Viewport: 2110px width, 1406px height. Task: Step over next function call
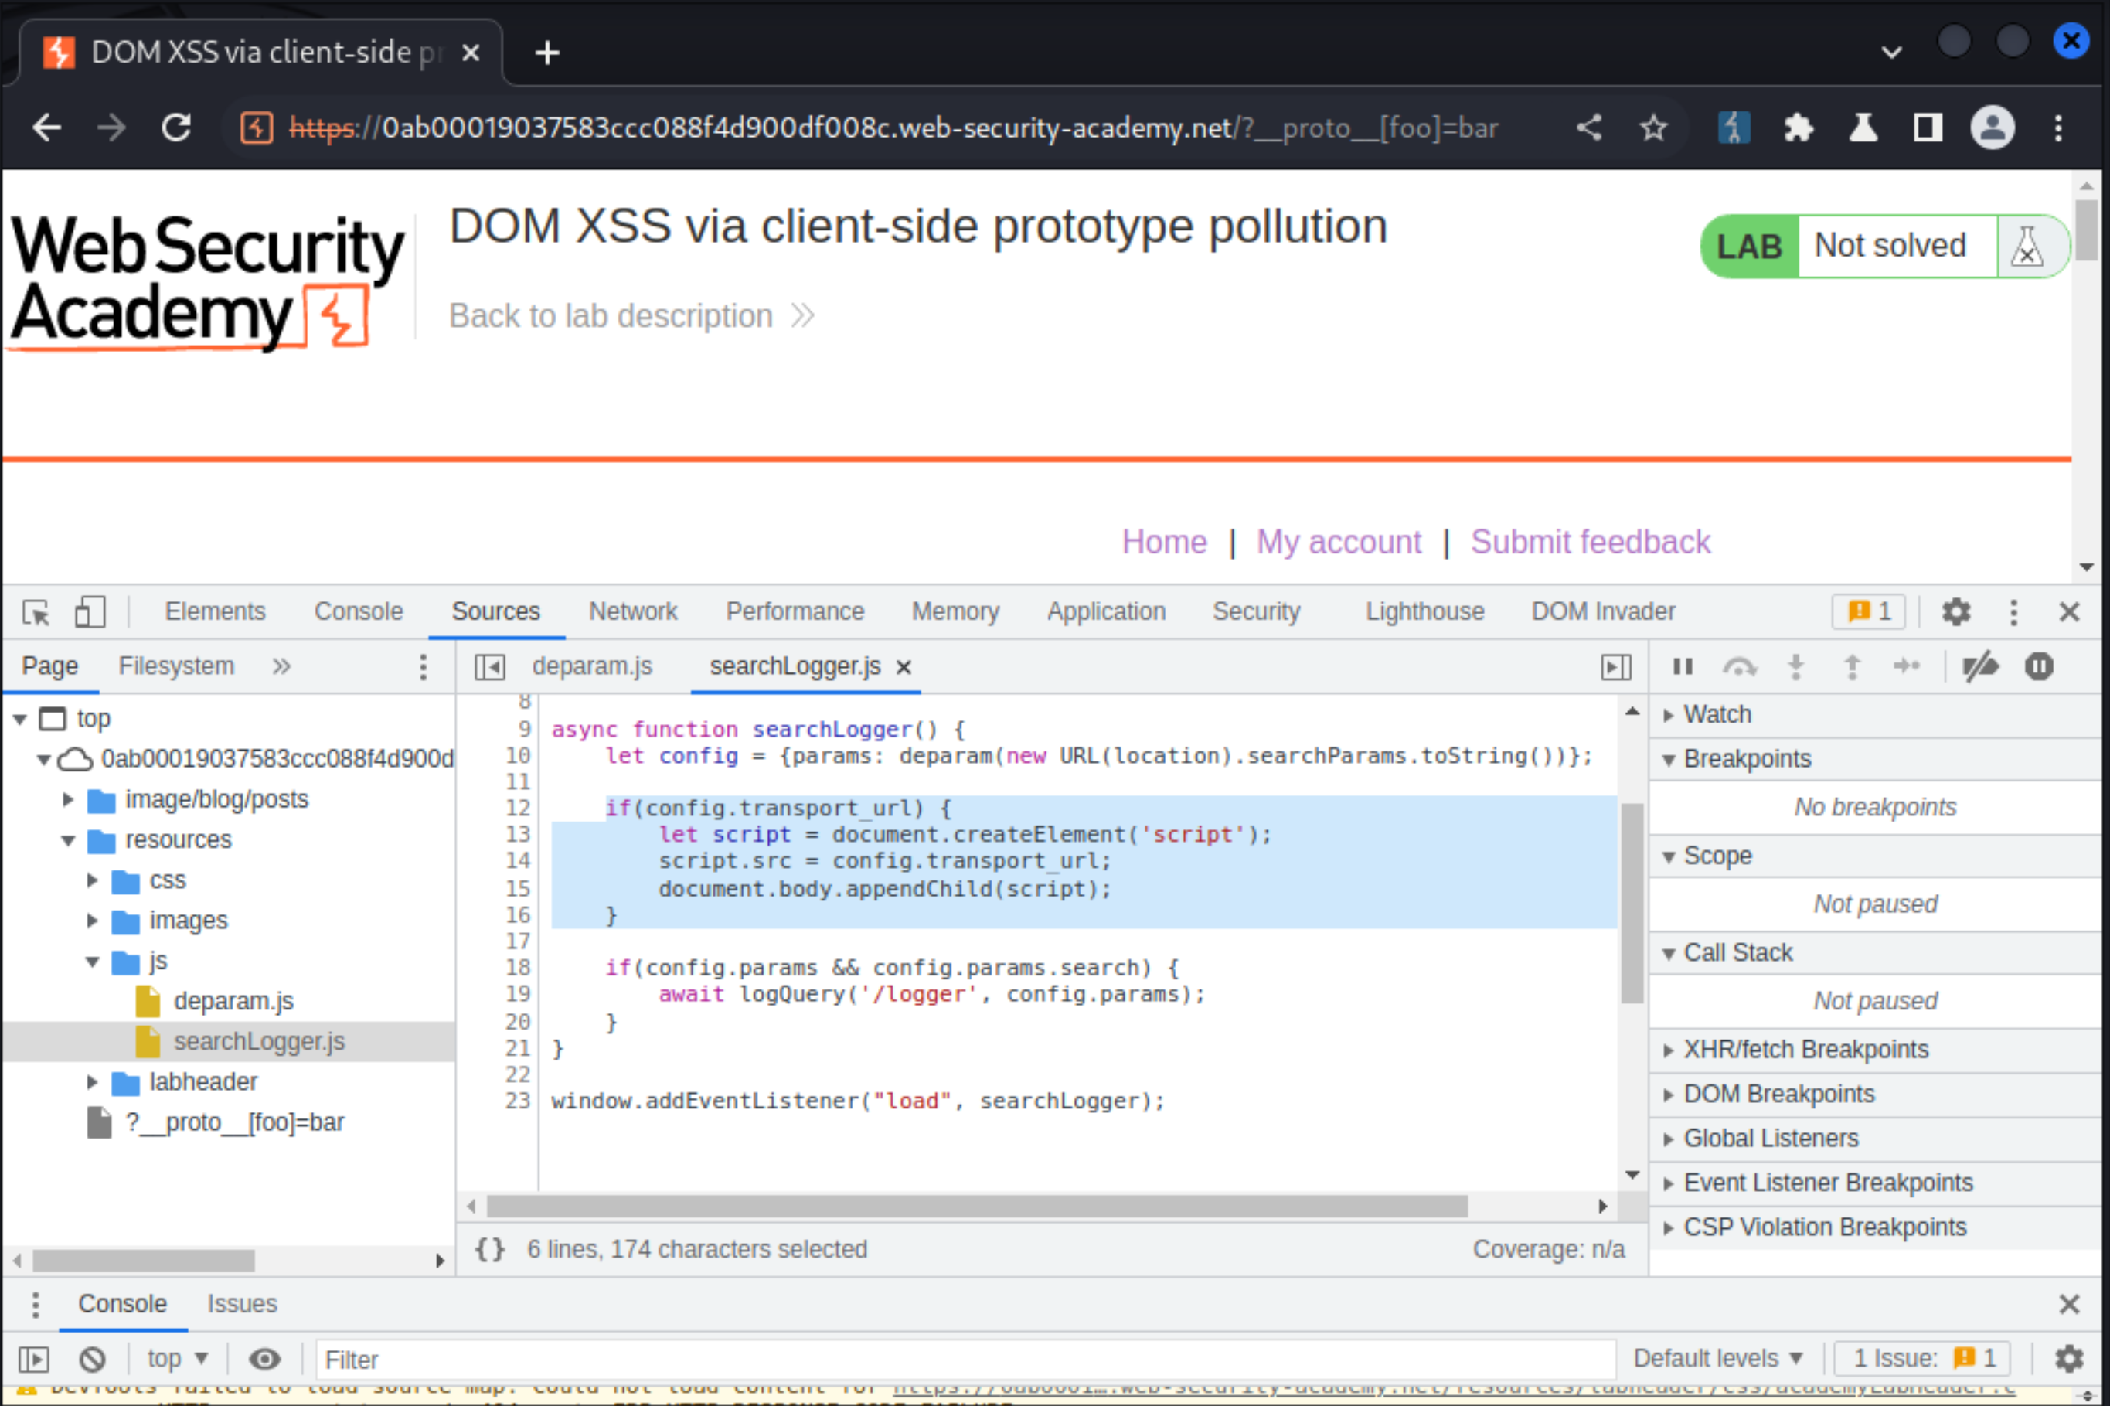pos(1739,666)
